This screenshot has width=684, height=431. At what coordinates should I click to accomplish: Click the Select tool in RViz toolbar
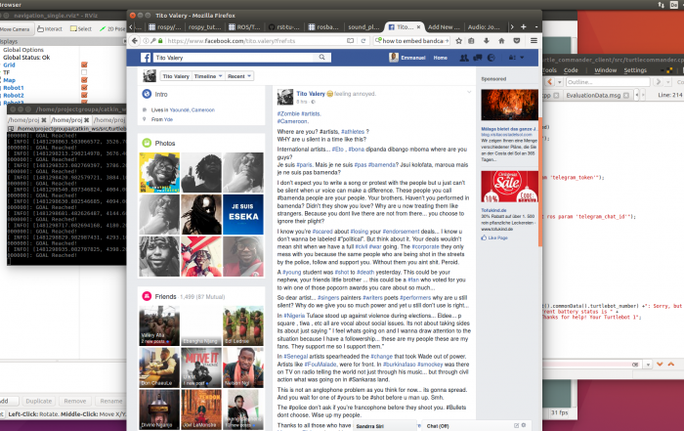[82, 28]
